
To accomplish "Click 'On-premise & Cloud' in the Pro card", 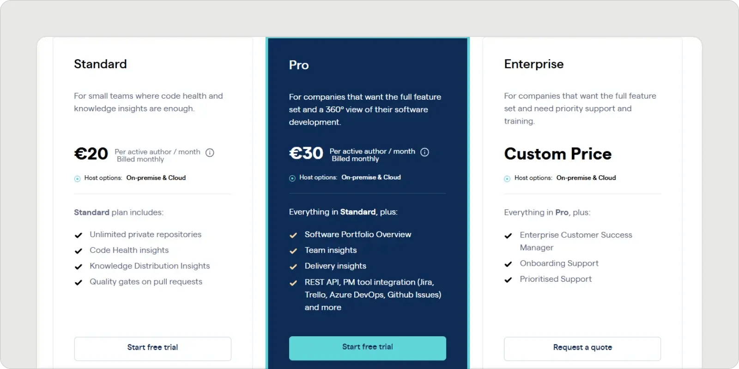I will pyautogui.click(x=371, y=177).
